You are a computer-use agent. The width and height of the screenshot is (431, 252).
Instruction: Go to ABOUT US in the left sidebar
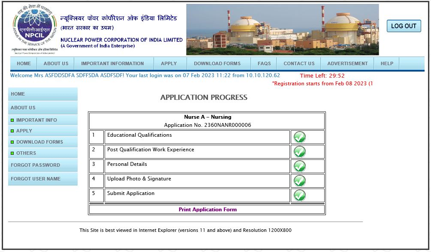click(43, 108)
